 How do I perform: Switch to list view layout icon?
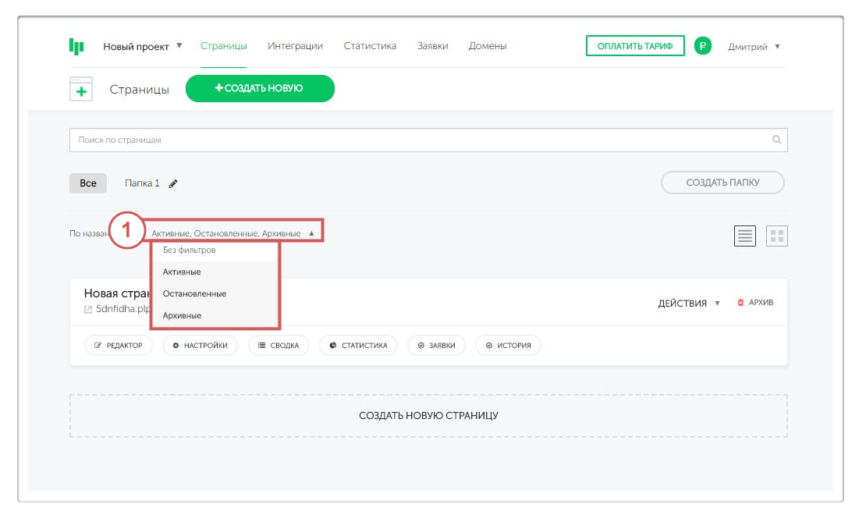click(745, 236)
